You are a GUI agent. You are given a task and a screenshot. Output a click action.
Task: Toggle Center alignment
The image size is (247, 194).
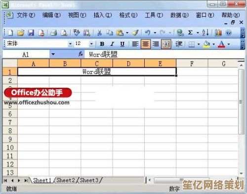[x=146, y=44]
